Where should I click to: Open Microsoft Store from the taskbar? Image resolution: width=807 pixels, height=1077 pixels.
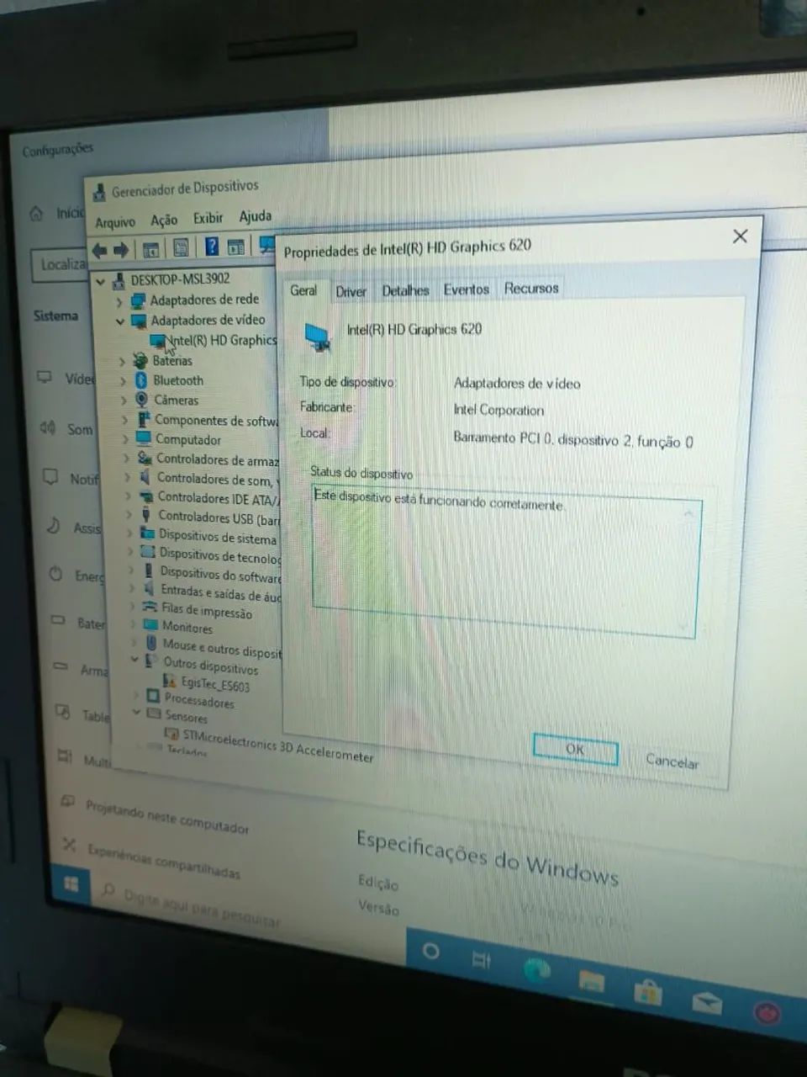(x=648, y=993)
